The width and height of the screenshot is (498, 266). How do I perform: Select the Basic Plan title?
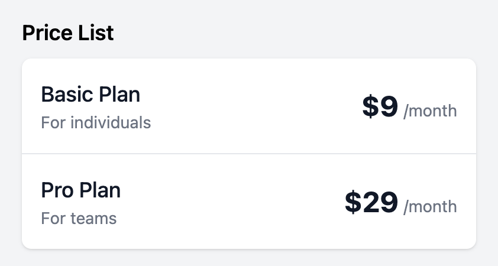click(90, 94)
